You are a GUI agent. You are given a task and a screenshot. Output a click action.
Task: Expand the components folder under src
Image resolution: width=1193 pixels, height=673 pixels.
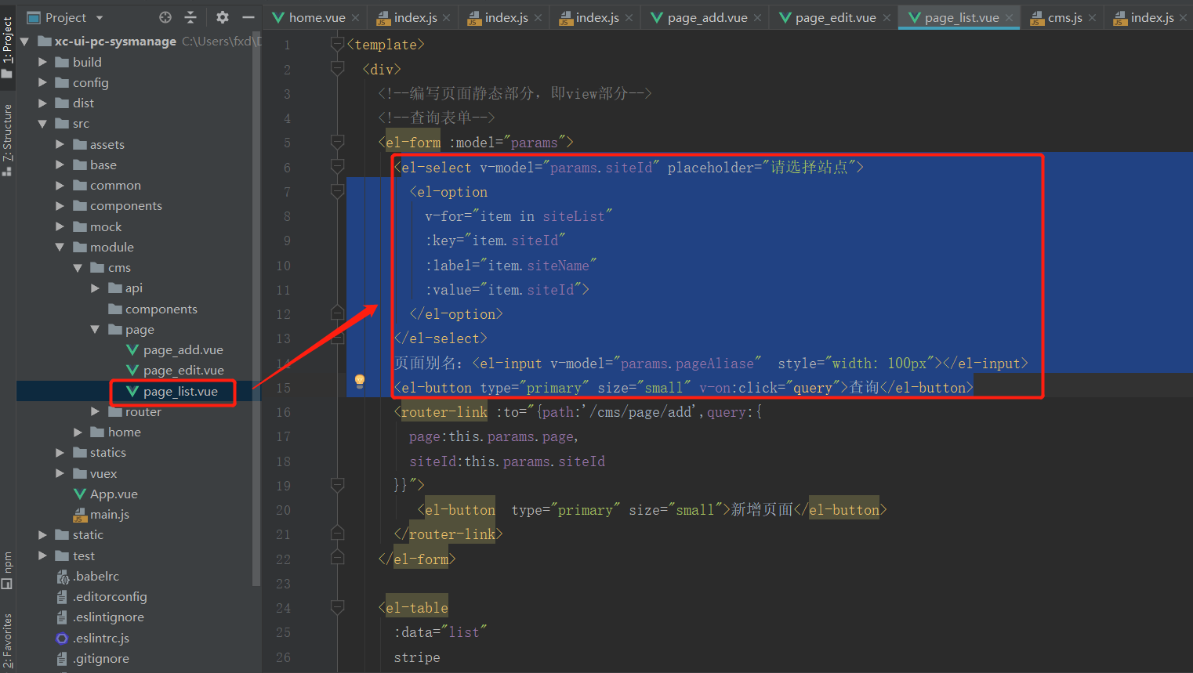tap(60, 206)
